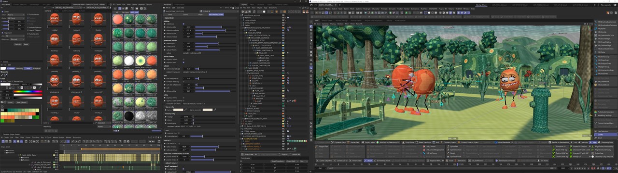Select the MAT_BASE material layer tab
Viewport: 618px width, 173px height.
[x=135, y=12]
